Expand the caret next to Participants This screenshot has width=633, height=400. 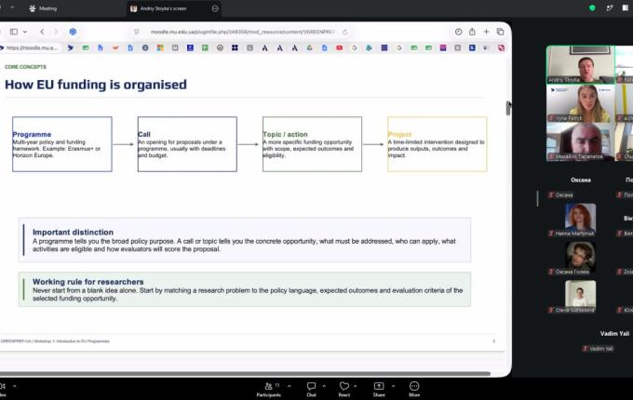pos(290,386)
